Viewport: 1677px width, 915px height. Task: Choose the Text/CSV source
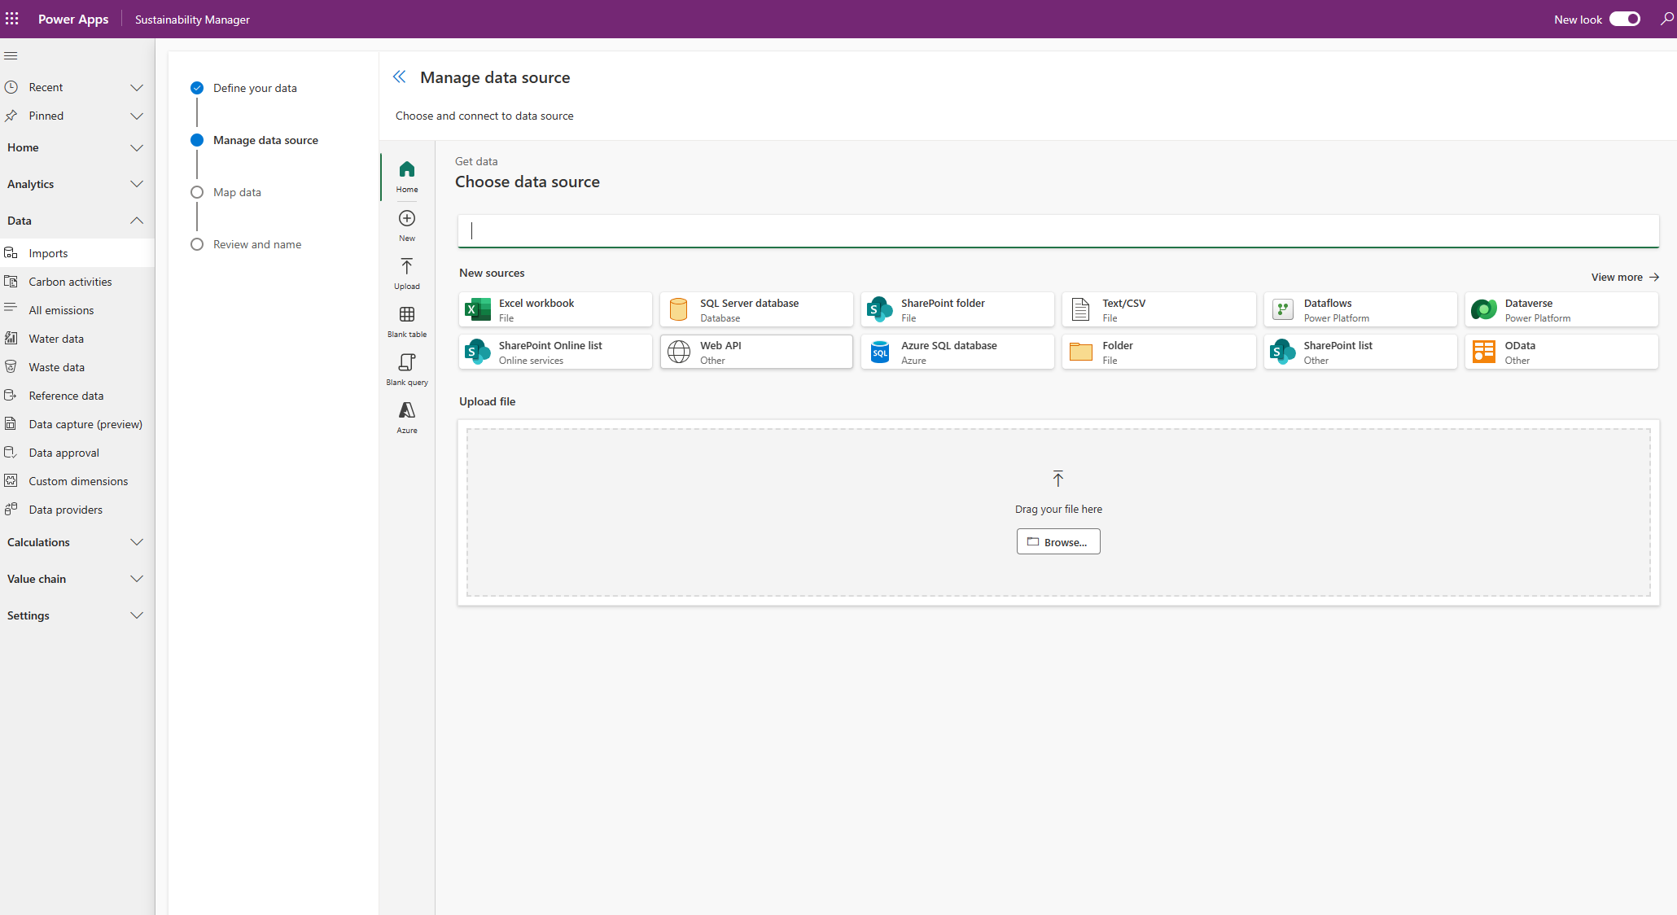pyautogui.click(x=1159, y=309)
